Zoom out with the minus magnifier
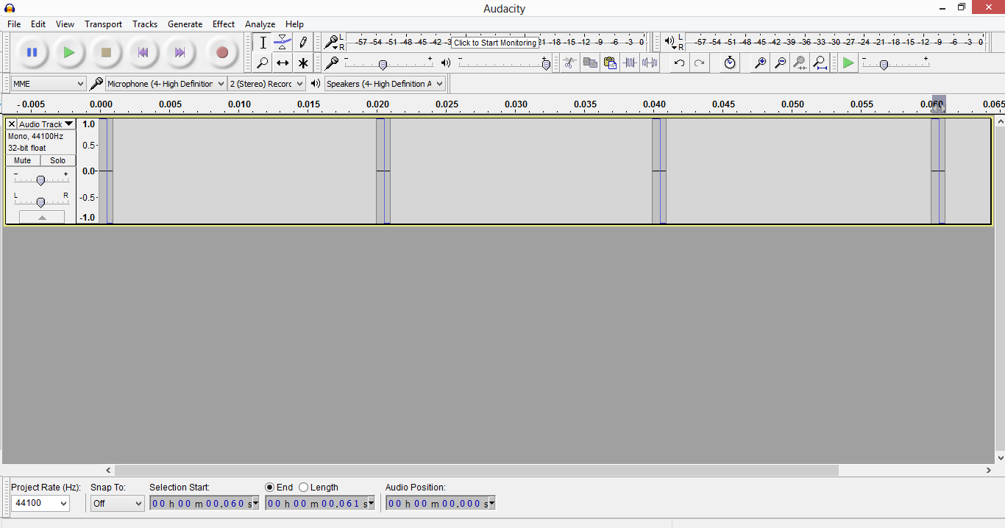This screenshot has width=1005, height=528. (781, 63)
